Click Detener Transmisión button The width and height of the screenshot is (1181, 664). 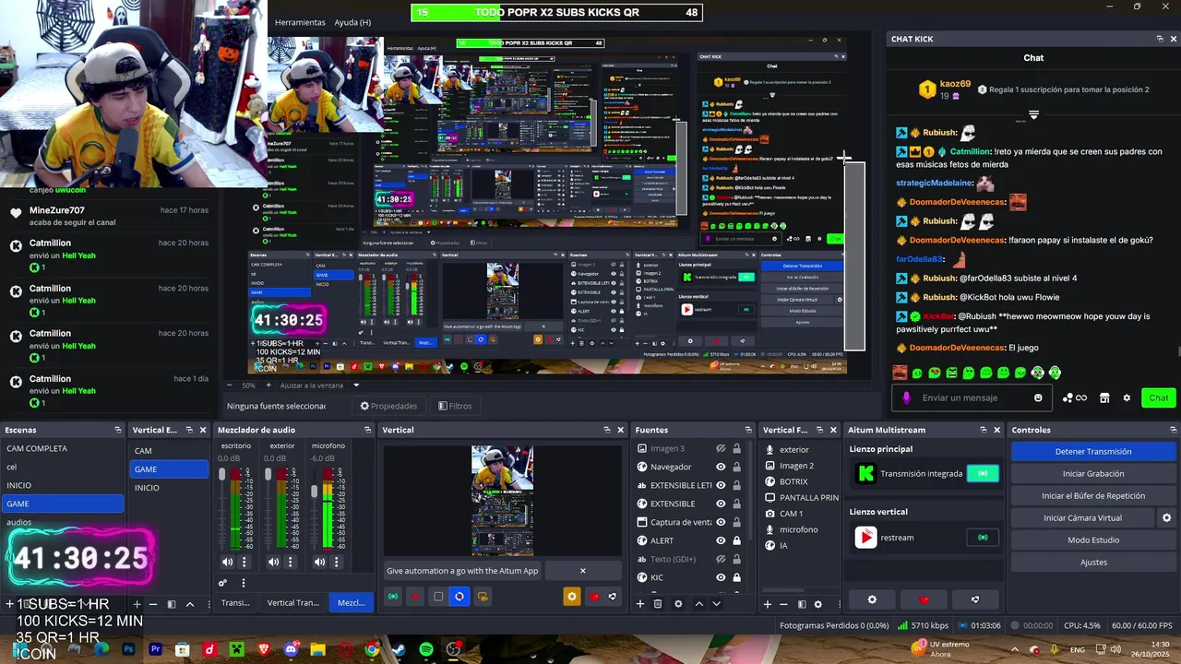pyautogui.click(x=1093, y=451)
